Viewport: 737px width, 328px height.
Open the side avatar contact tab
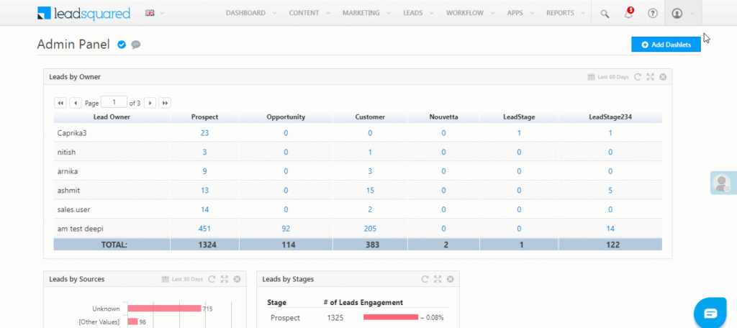pyautogui.click(x=723, y=183)
